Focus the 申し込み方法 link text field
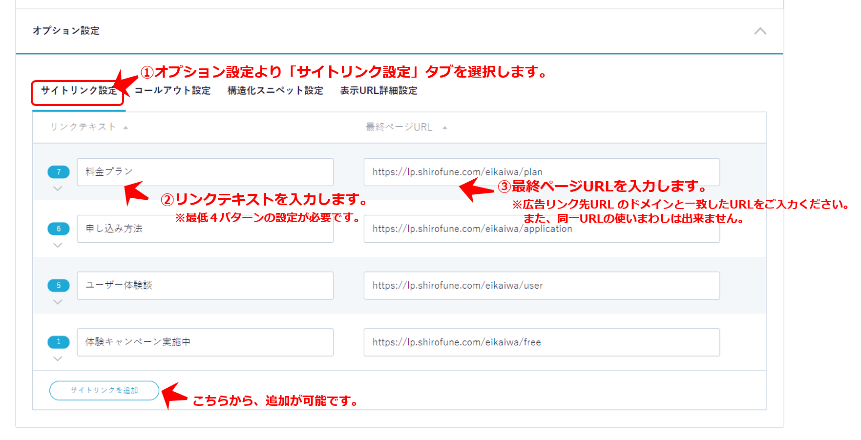This screenshot has width=861, height=440. (x=205, y=229)
